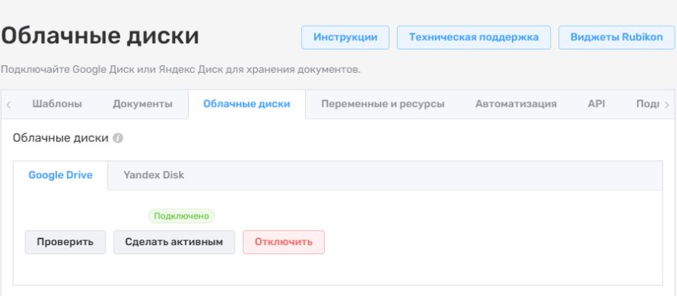Open the Инструкции page
The width and height of the screenshot is (677, 296).
tap(345, 37)
